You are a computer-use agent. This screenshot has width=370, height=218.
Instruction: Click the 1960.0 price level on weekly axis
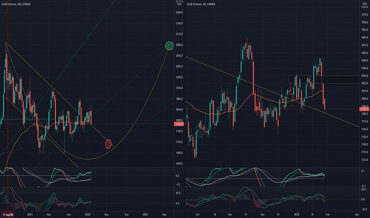[x=179, y=77]
